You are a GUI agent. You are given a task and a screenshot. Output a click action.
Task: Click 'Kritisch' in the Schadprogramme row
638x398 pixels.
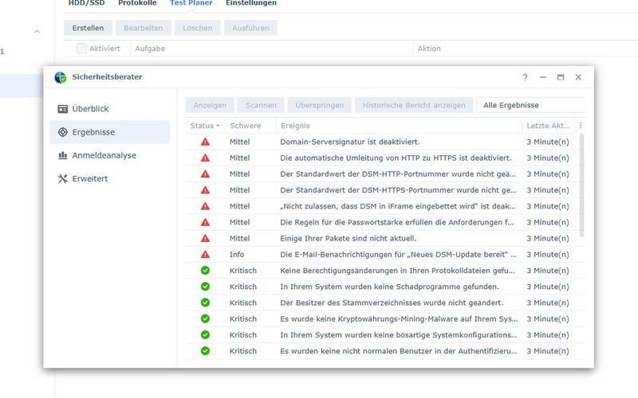(243, 287)
